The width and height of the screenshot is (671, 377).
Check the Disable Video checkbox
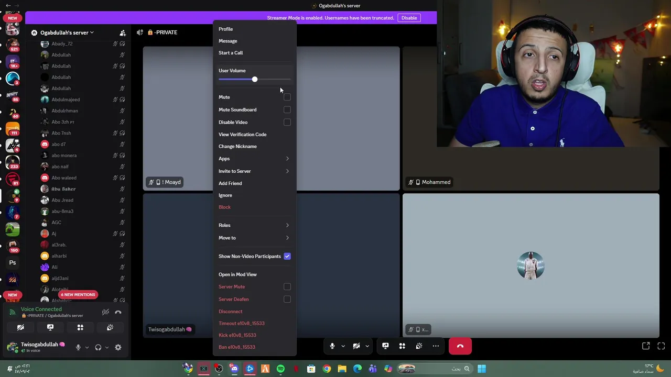click(x=287, y=123)
